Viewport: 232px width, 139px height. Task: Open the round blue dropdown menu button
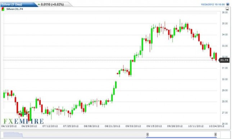click(228, 4)
